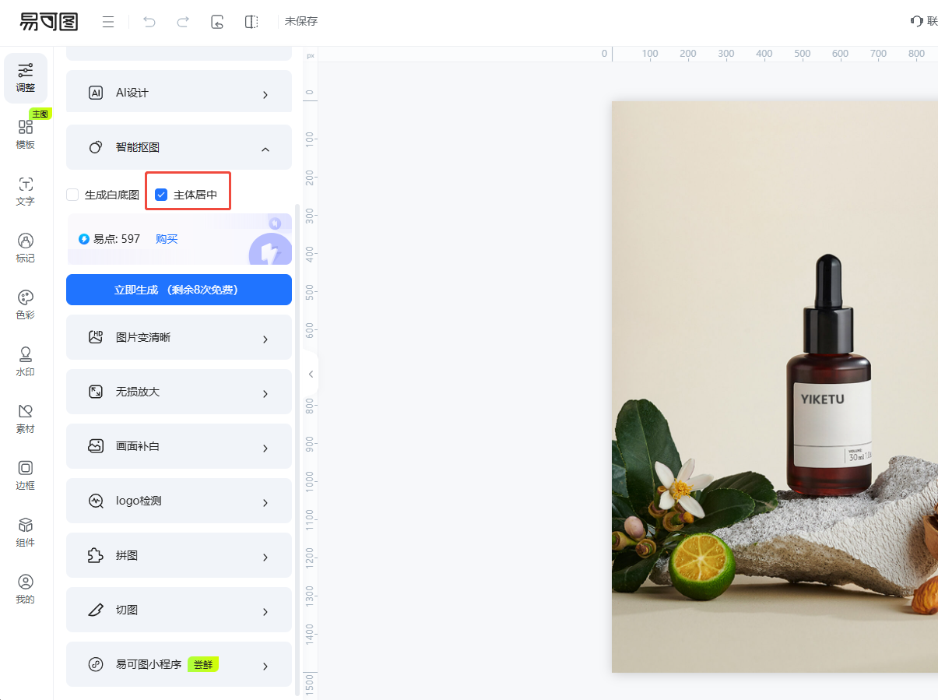This screenshot has width=938, height=700.
Task: Click the 图片变清晰 label text
Action: click(143, 337)
